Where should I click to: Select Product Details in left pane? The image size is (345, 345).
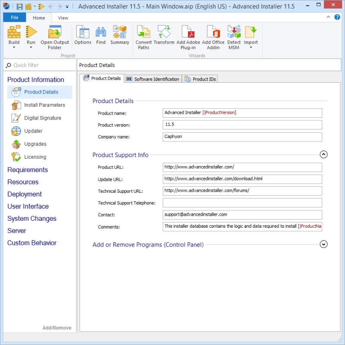(40, 92)
